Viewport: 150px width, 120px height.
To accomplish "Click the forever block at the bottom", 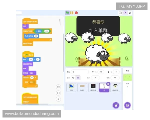I will coord(30,102).
